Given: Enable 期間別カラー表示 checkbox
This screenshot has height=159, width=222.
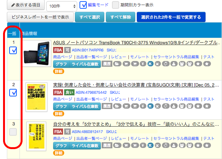Looking at the screenshot, I should (x=115, y=5).
